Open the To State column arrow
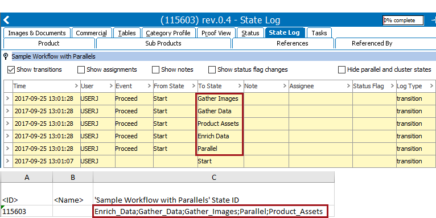This screenshot has height=218, width=436. pyautogui.click(x=240, y=86)
